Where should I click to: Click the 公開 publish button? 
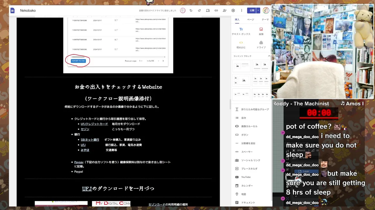(x=252, y=10)
